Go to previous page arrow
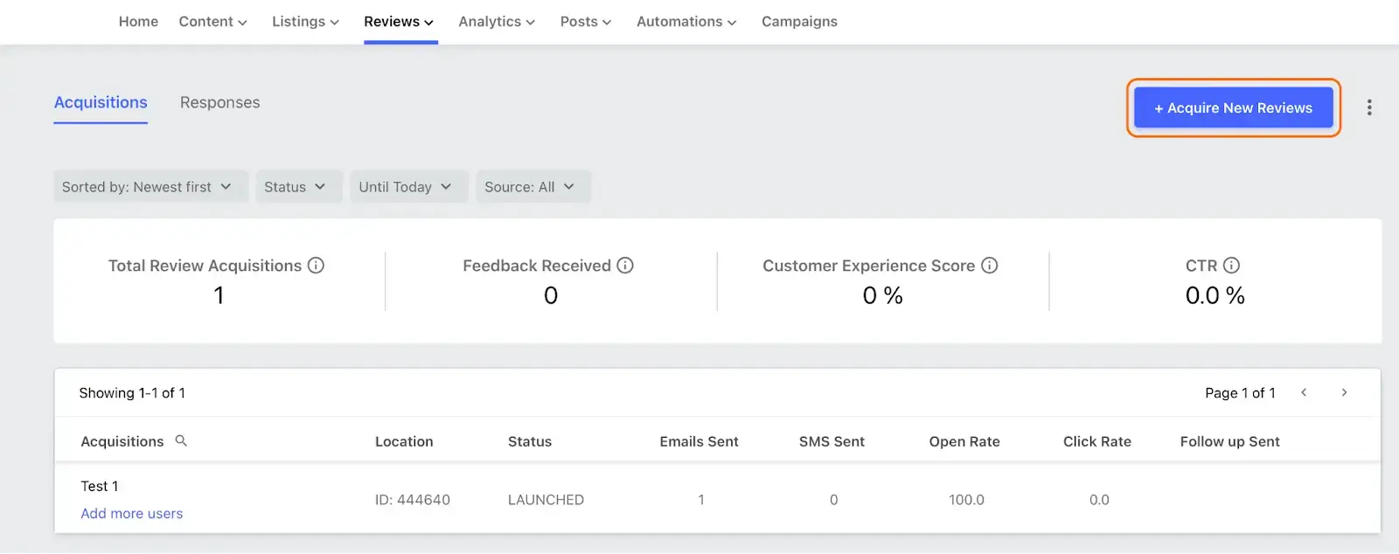The width and height of the screenshot is (1399, 554). [x=1304, y=393]
